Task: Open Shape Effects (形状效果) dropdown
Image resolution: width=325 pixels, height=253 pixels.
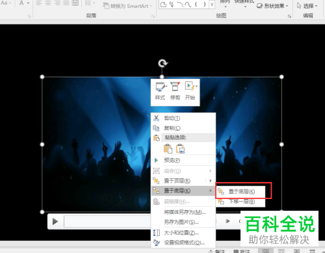Action: pos(272,6)
